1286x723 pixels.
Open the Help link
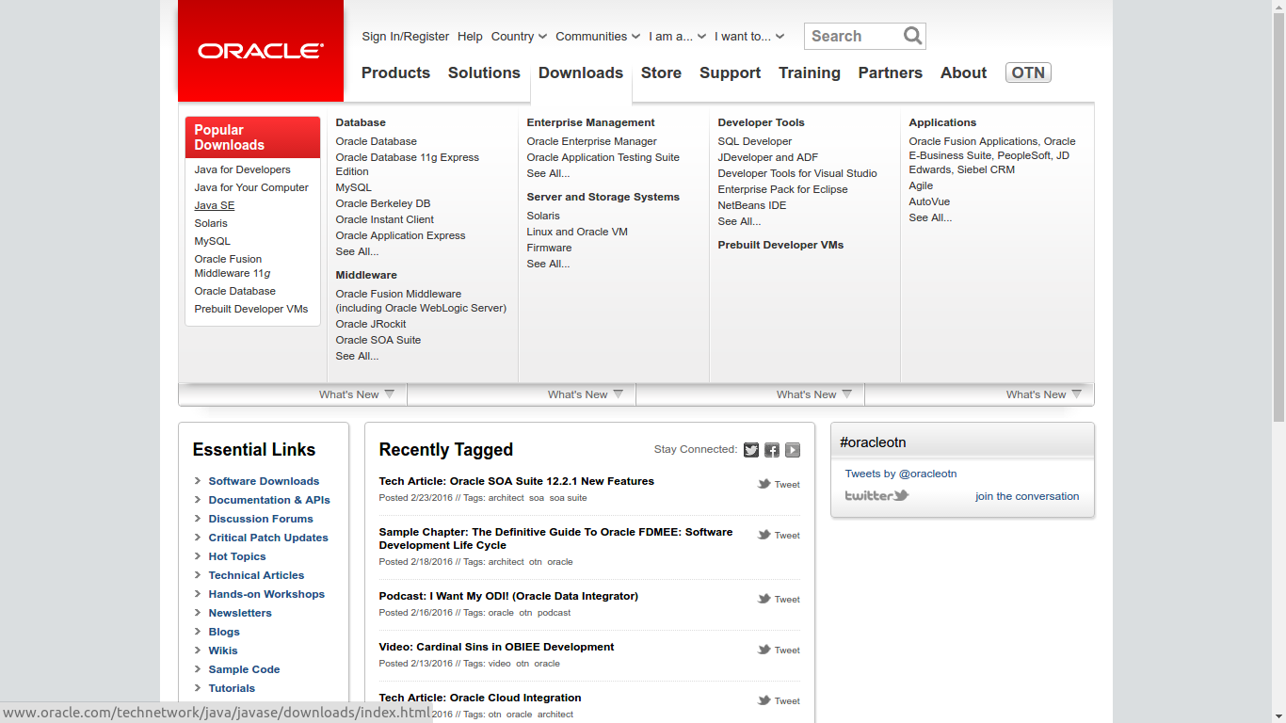[x=470, y=37]
